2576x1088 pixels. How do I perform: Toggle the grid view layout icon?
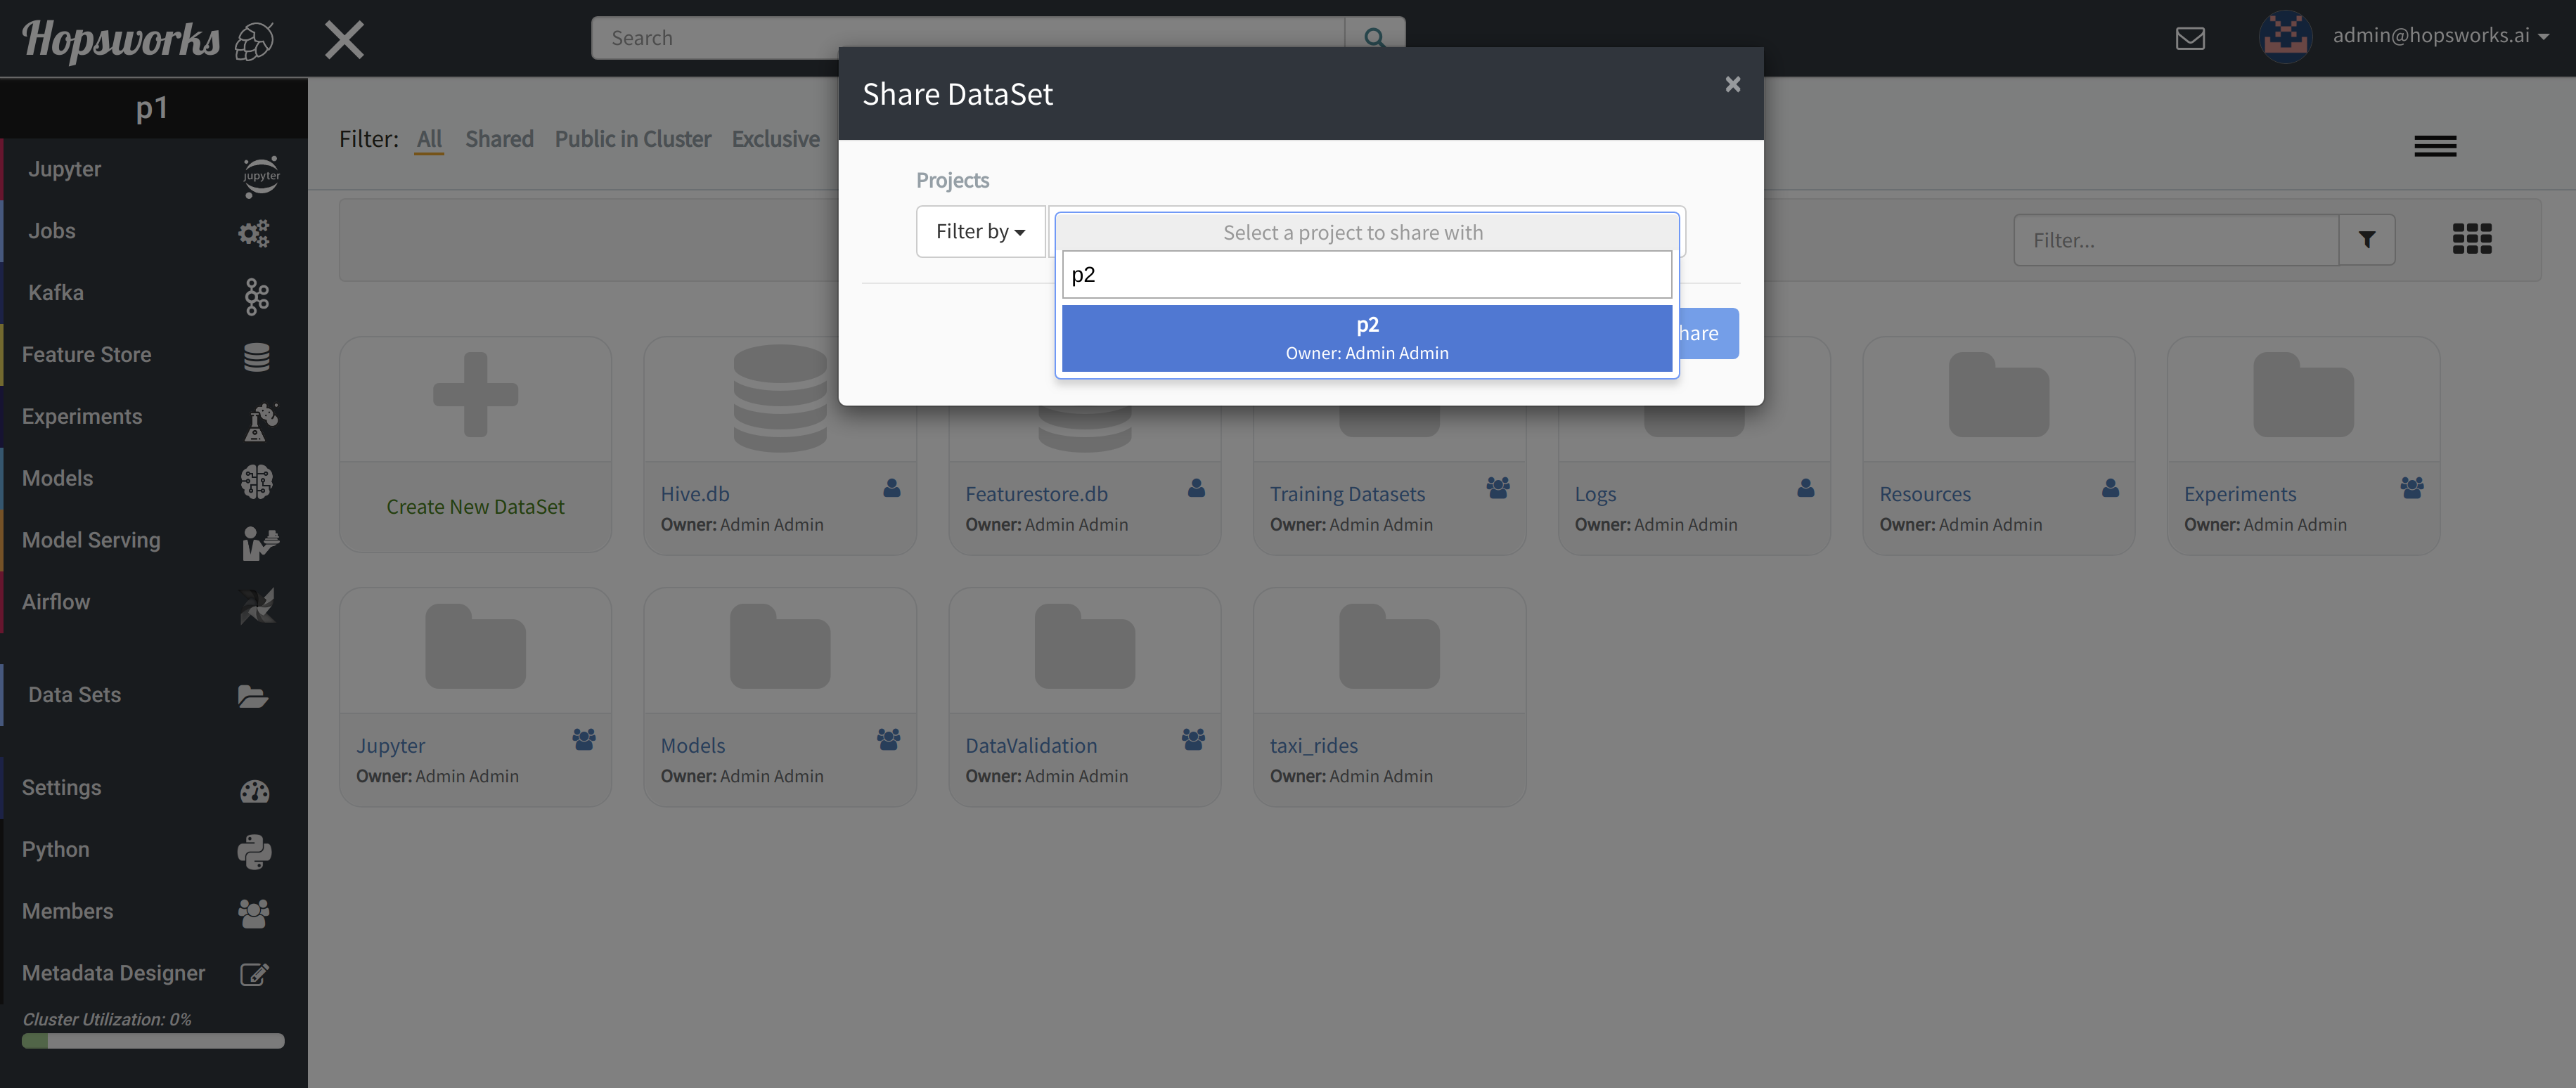2471,239
